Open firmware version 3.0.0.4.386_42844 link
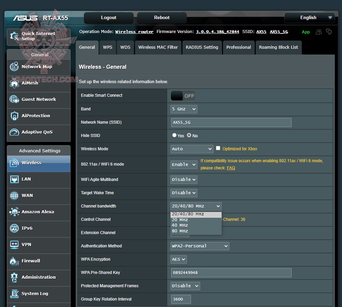The width and height of the screenshot is (342, 307). pos(218,32)
